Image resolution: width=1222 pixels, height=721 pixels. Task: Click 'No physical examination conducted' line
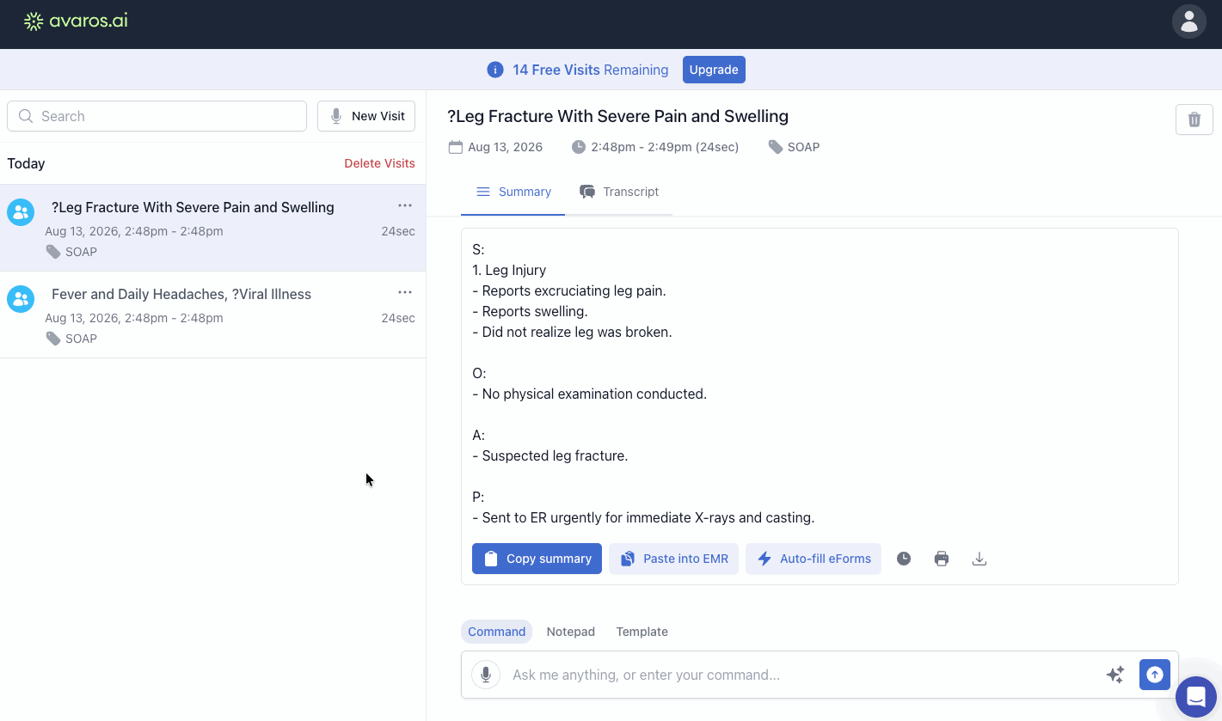tap(589, 394)
